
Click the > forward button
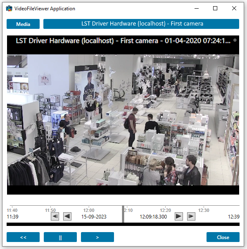click(97, 237)
